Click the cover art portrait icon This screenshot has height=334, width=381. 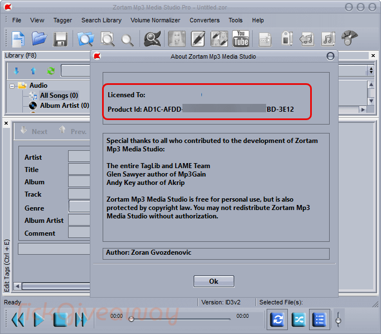[177, 39]
